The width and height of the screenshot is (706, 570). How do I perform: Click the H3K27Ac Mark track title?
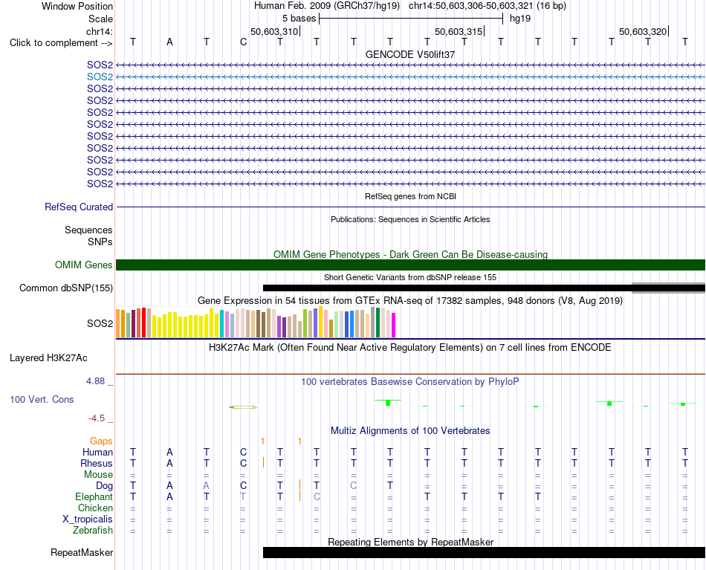(410, 348)
